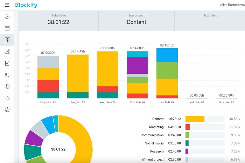The height and width of the screenshot is (163, 245).
Task: Click the 48.58% percentage value
Action: pos(234,119)
